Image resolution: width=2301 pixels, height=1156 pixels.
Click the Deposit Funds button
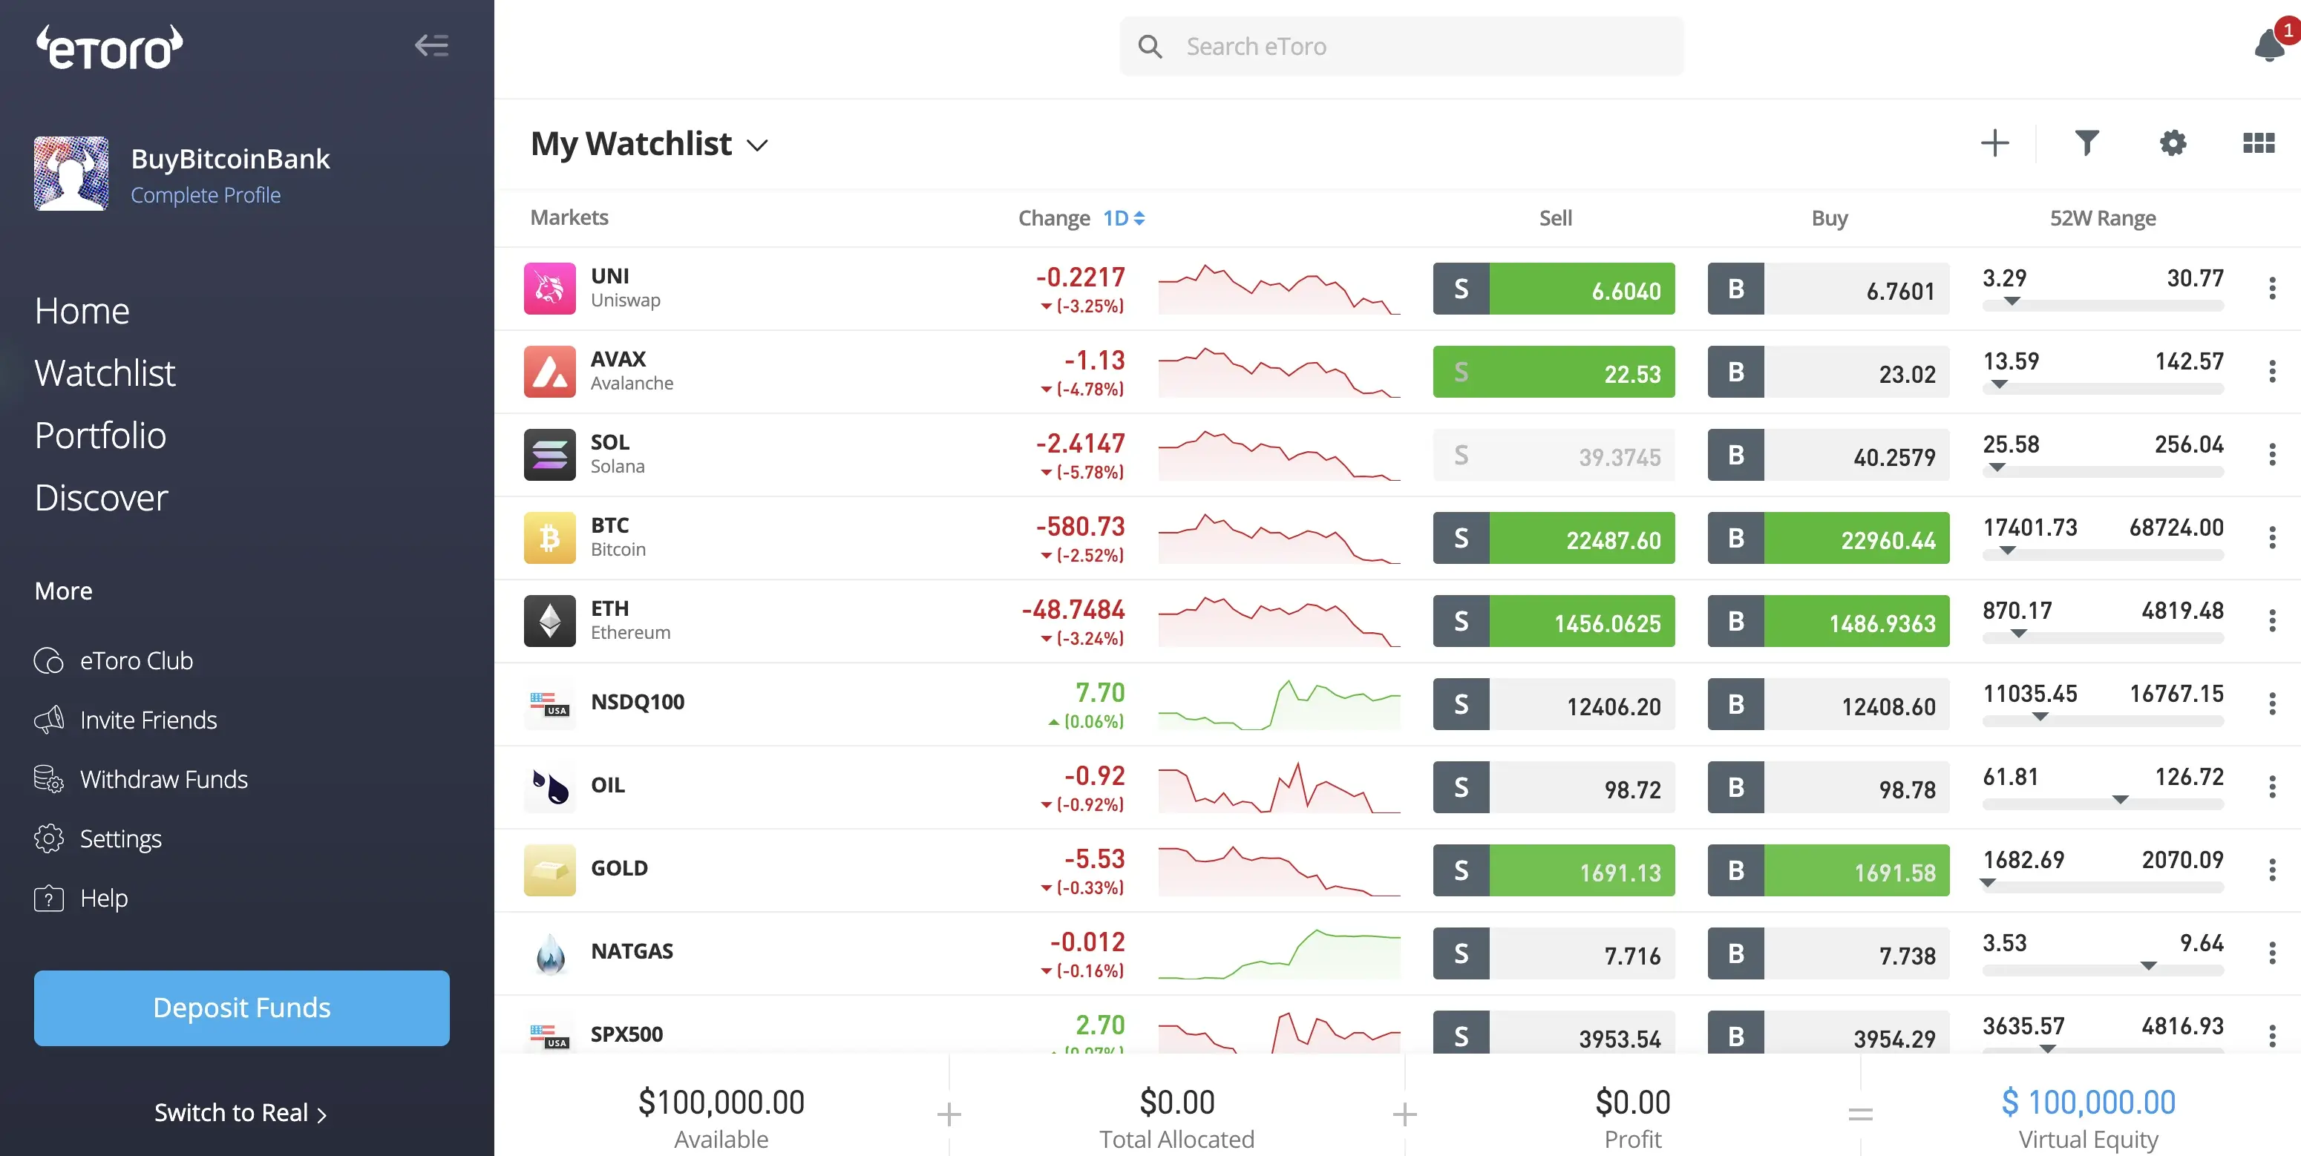tap(241, 1008)
